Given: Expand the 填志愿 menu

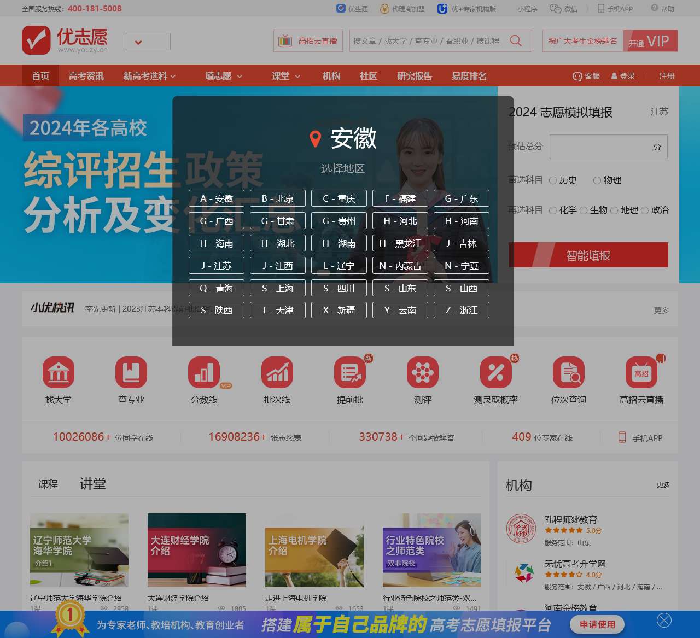Looking at the screenshot, I should 224,76.
